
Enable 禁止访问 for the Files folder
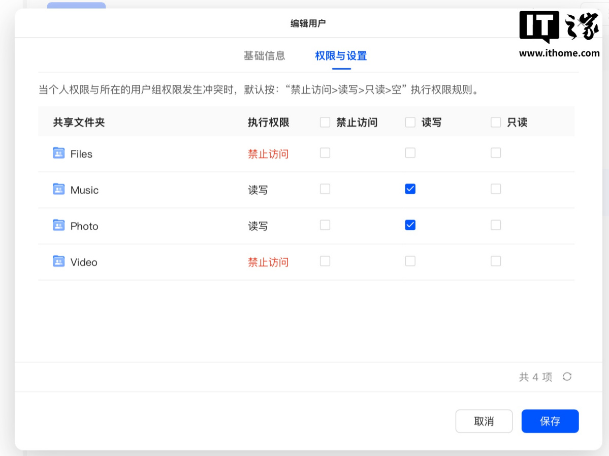click(325, 153)
